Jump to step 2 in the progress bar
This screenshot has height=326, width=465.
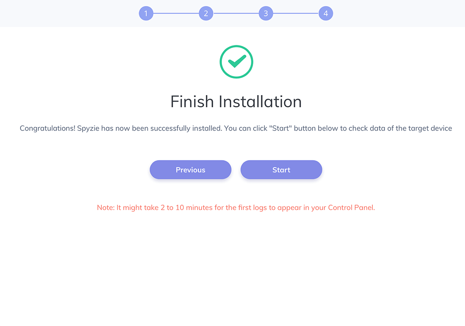point(206,14)
